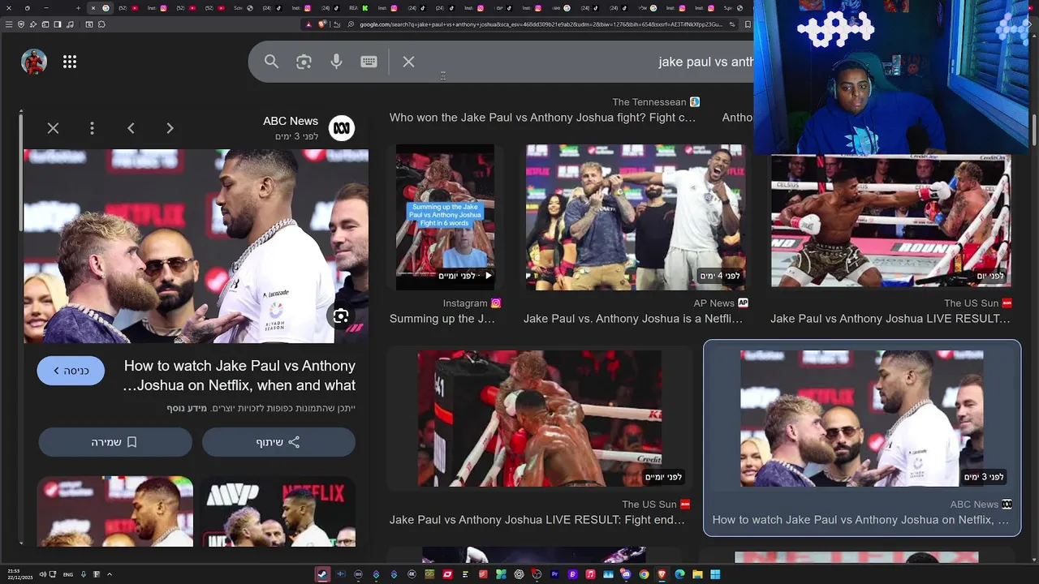Open AP News press conference thumbnail
Image resolution: width=1039 pixels, height=584 pixels.
coord(635,217)
